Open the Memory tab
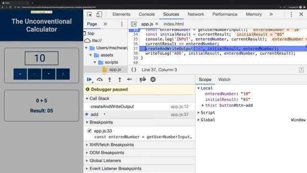Image resolution: width=307 pixels, height=173 pixels. 254,14
